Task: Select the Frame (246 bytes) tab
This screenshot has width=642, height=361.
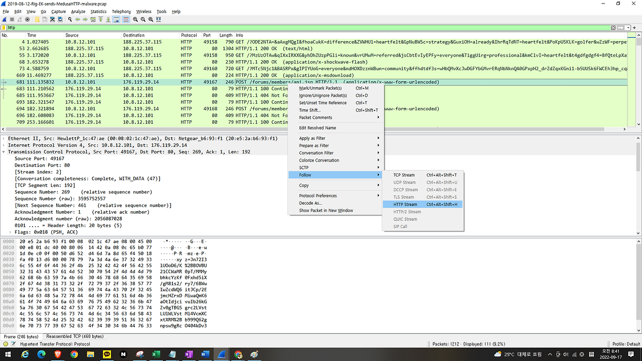Action: coord(21,336)
